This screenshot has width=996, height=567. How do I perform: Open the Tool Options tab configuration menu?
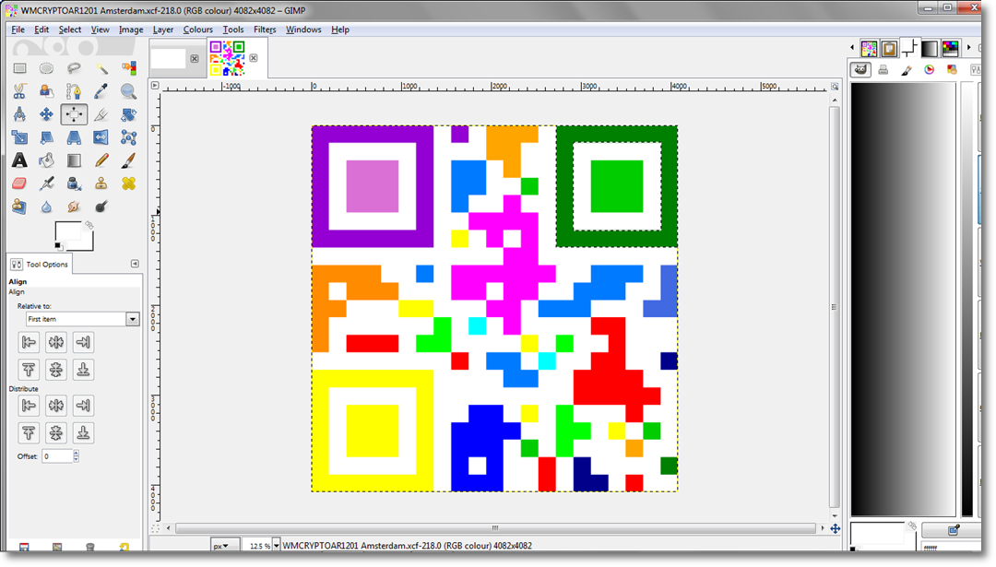tap(135, 264)
